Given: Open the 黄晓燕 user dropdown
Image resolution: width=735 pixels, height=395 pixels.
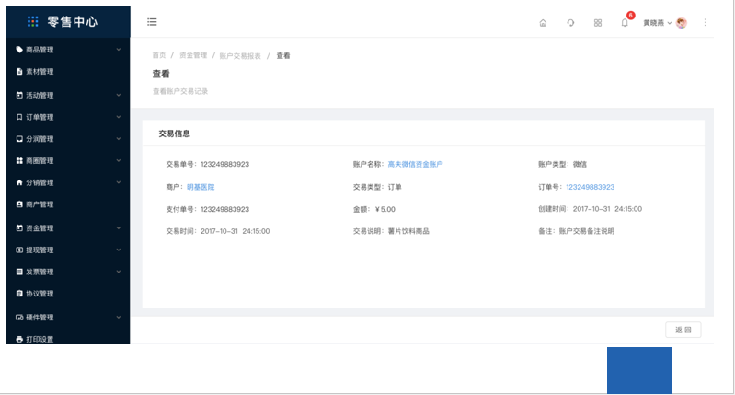Looking at the screenshot, I should [657, 23].
